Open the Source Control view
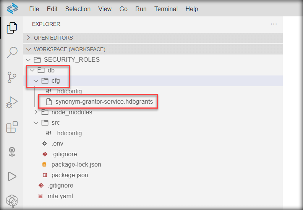Screen dimensions: 303x210 pos(12,77)
